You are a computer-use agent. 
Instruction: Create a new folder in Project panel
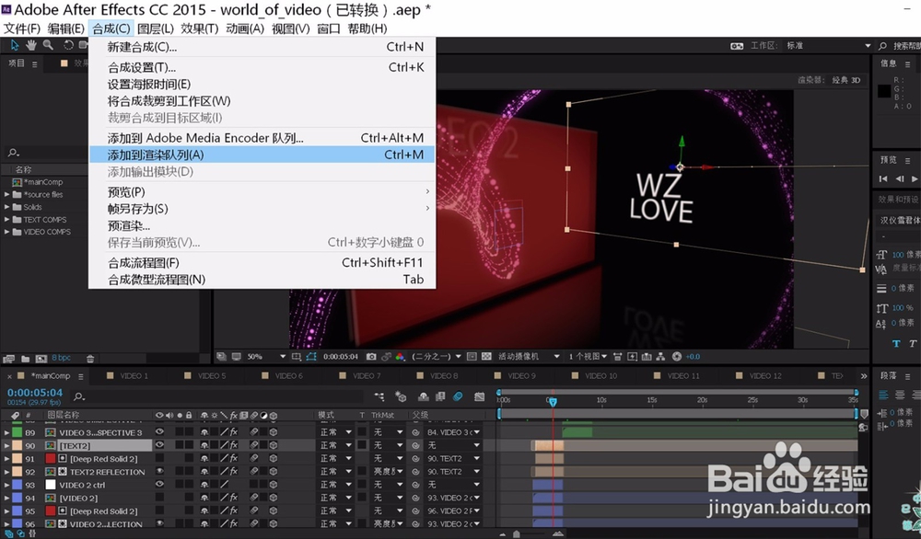(x=25, y=359)
